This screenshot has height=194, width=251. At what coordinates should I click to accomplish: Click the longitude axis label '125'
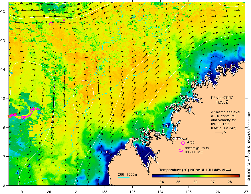189,192
